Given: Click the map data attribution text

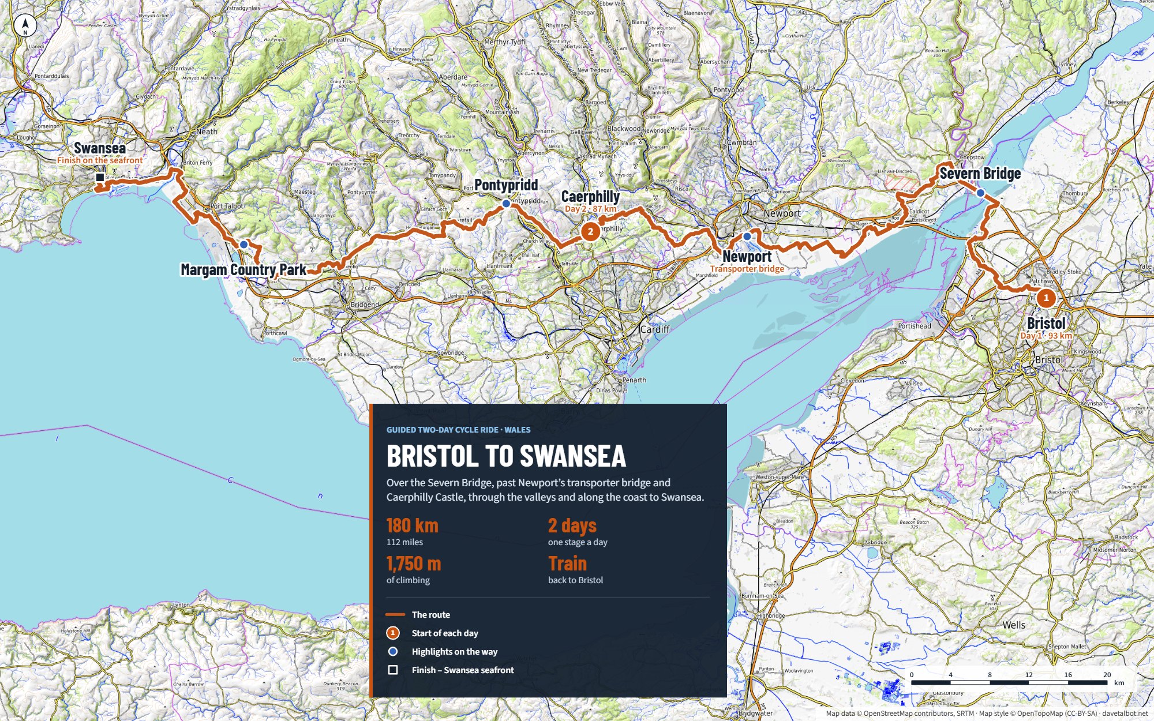Looking at the screenshot, I should (987, 714).
